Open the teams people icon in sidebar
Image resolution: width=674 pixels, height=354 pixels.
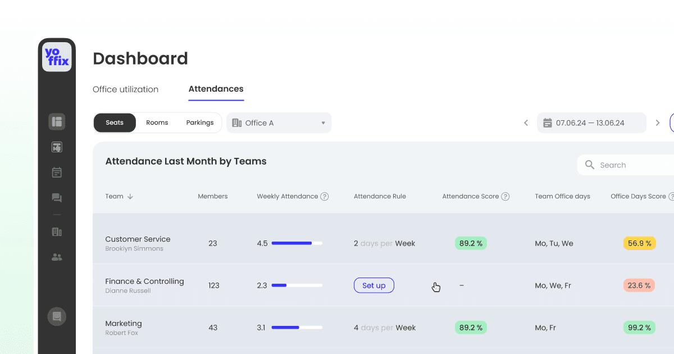point(57,257)
